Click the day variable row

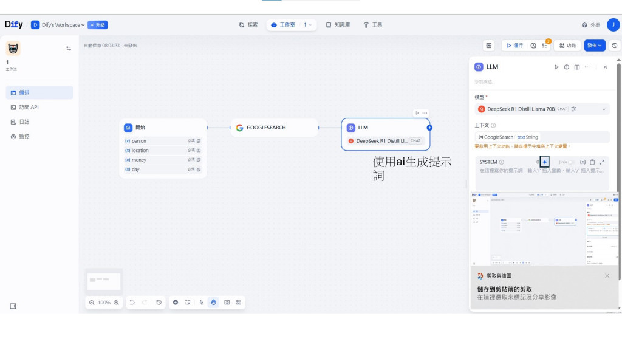pyautogui.click(x=163, y=170)
